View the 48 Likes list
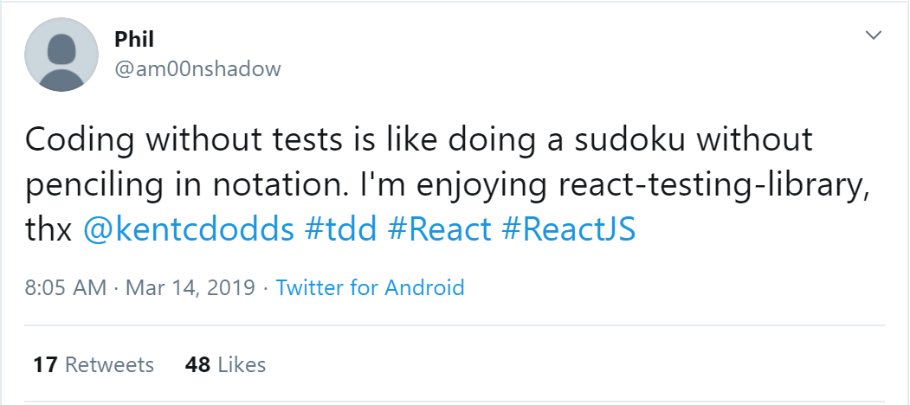910x405 pixels. [x=225, y=364]
